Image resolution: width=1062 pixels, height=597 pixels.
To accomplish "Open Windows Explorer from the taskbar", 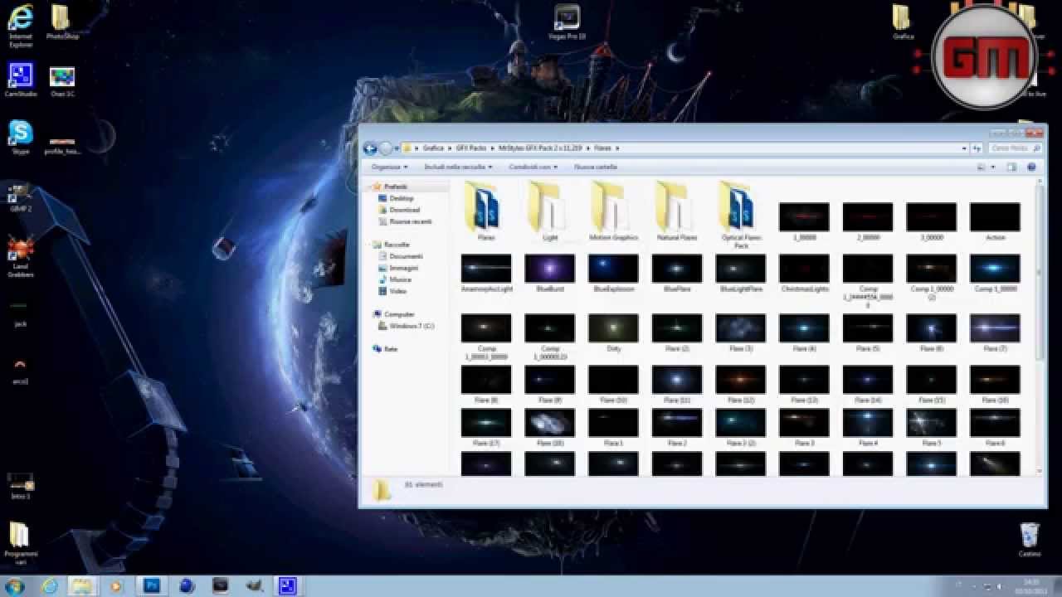I will 81,585.
